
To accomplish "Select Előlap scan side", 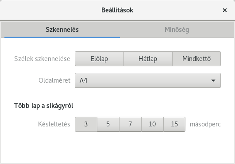I will tap(100, 59).
